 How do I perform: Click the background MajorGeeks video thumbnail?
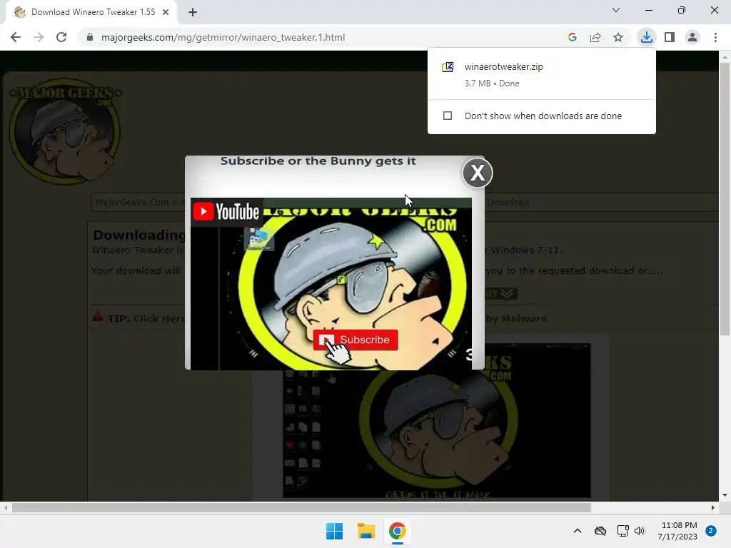coord(437,420)
